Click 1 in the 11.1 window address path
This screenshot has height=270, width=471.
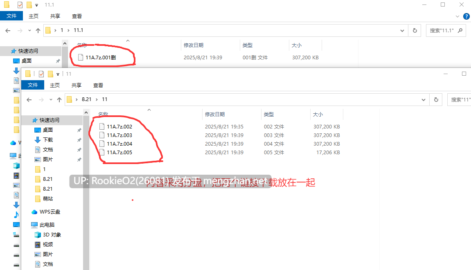pyautogui.click(x=62, y=30)
